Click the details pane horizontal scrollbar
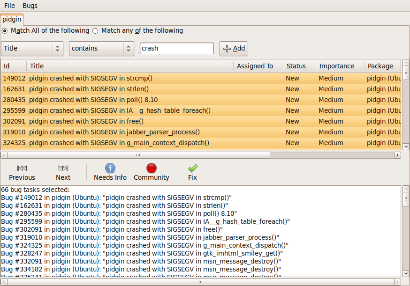 201,282
